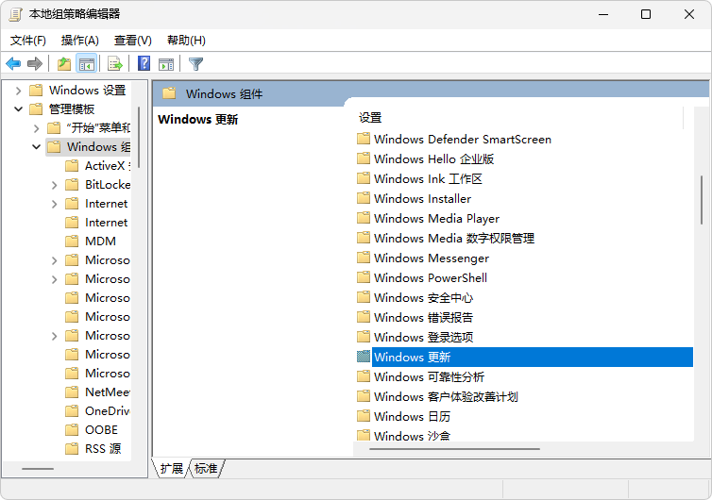
Task: Open the 文件(F) menu
Action: tap(28, 41)
